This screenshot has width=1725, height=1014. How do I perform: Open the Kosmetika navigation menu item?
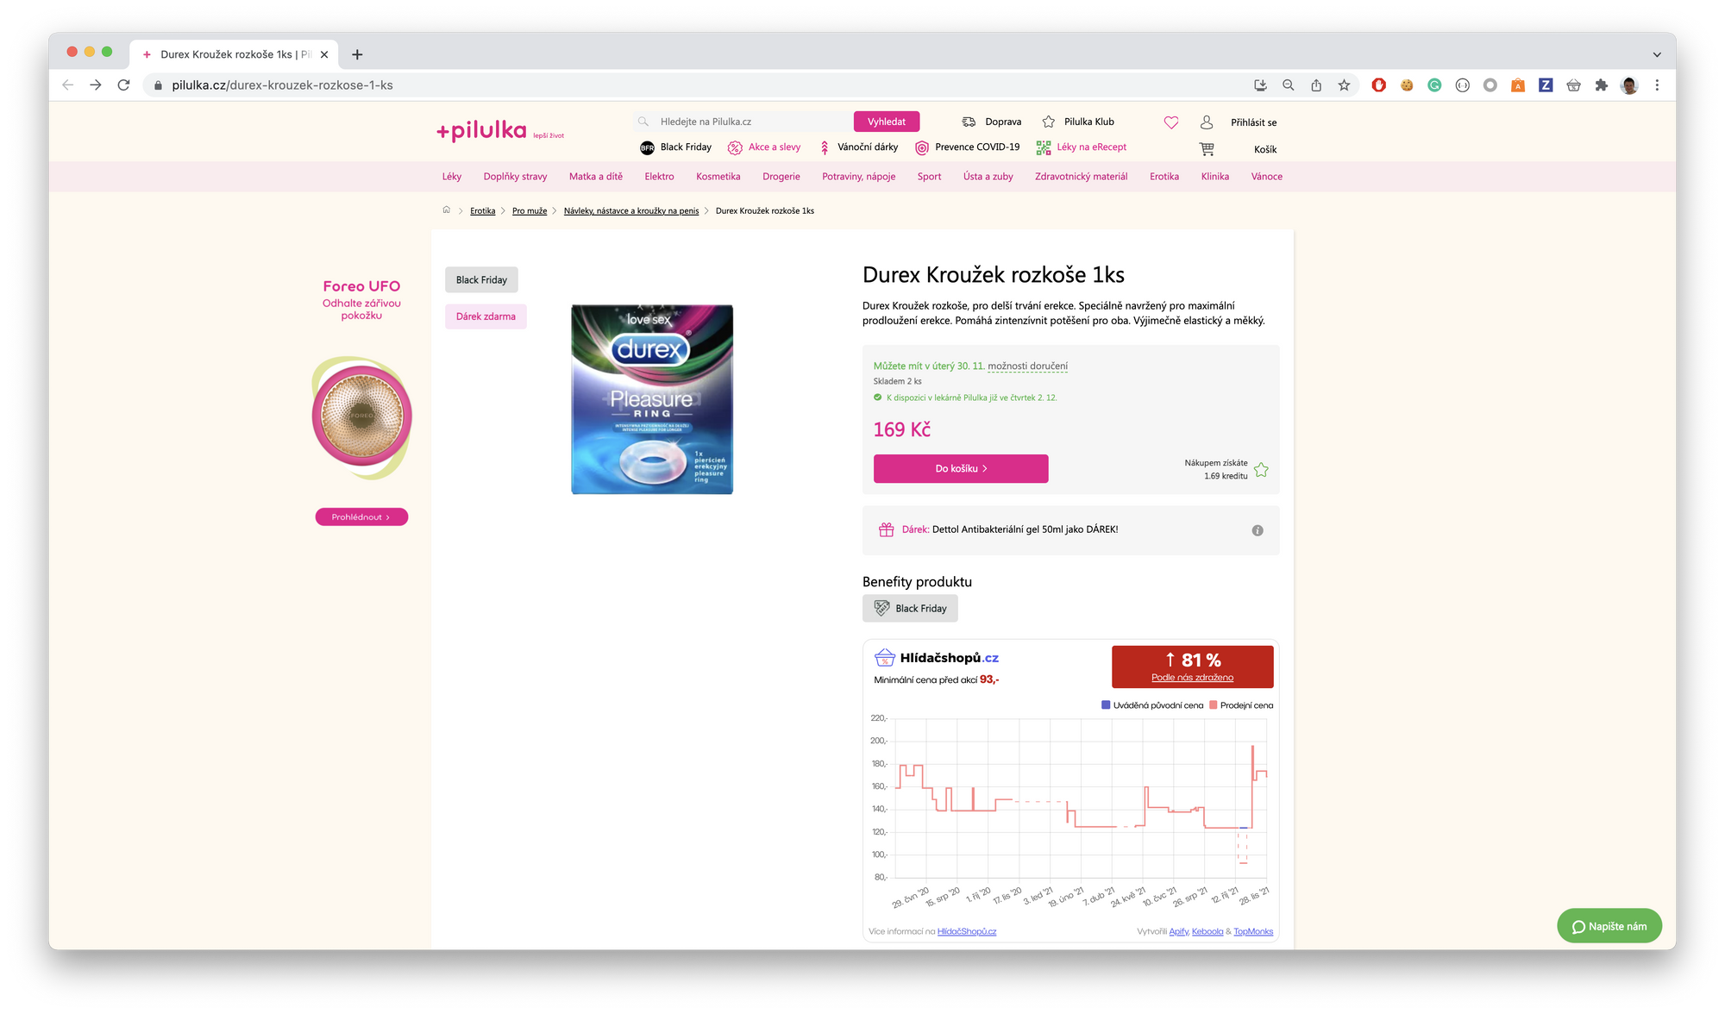coord(718,176)
